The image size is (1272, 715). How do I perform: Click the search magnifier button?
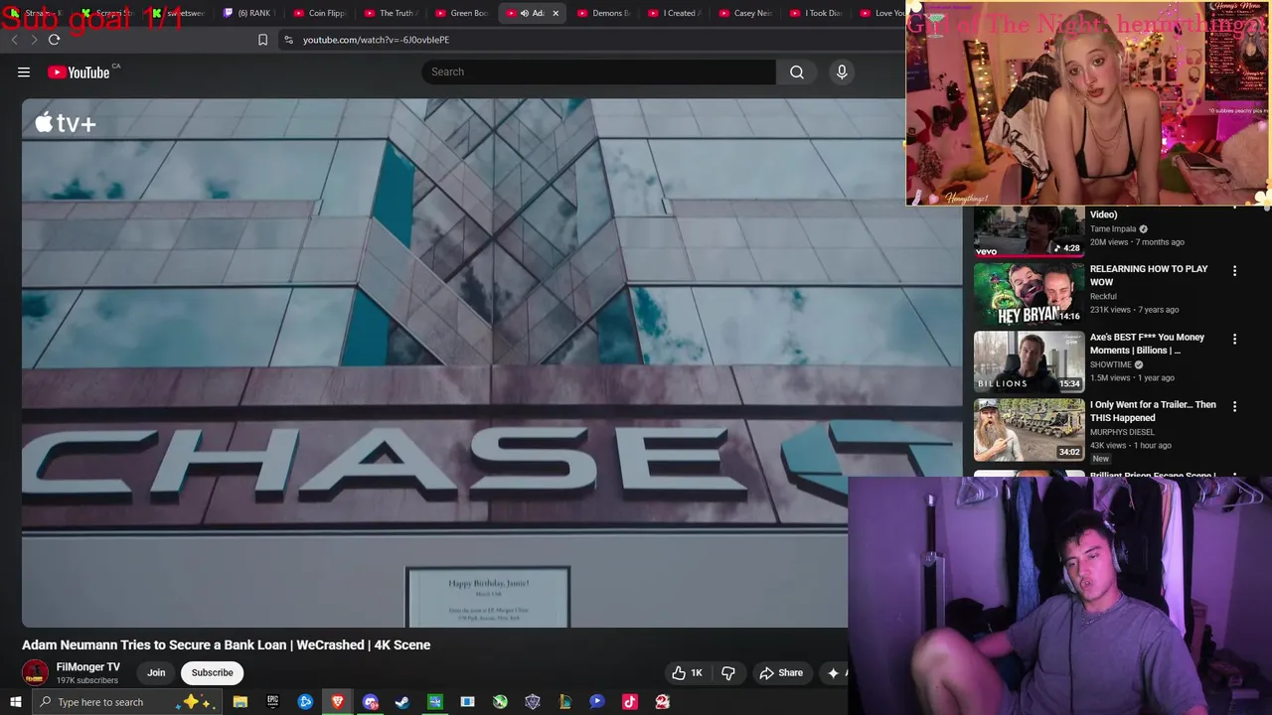(x=797, y=71)
